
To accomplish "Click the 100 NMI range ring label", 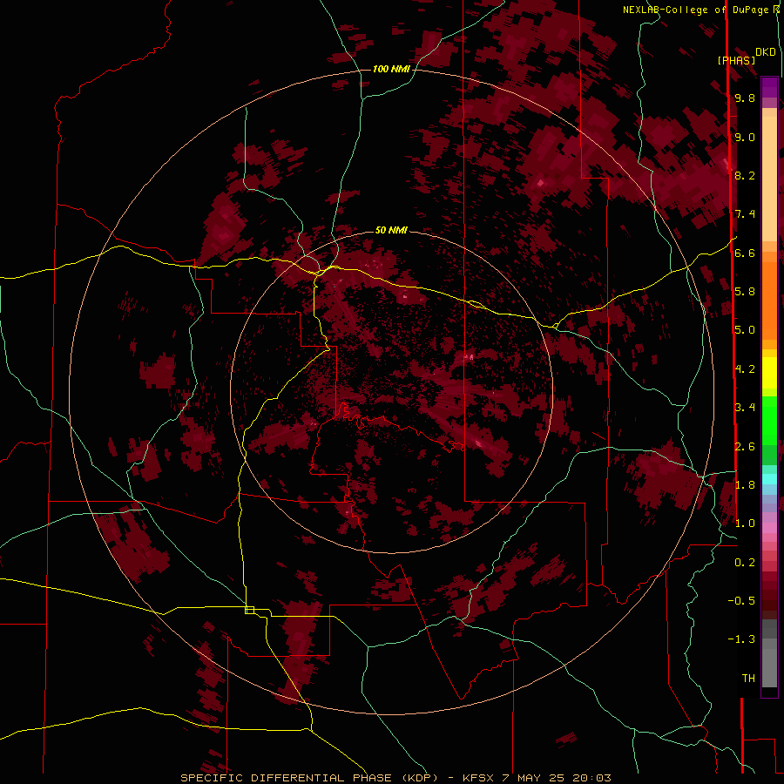I will point(391,69).
